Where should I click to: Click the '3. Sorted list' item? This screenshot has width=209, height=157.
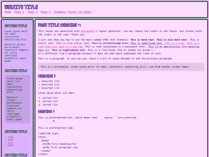coord(48,105)
